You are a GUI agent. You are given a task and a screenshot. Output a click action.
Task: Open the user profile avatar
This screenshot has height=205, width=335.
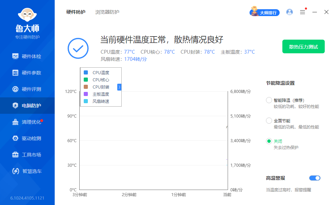tap(290, 12)
